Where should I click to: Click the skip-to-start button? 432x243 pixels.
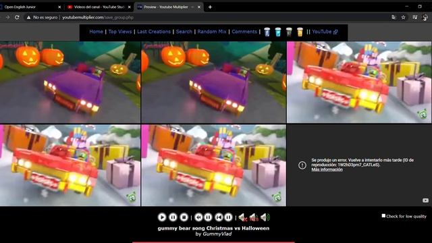pos(219,217)
